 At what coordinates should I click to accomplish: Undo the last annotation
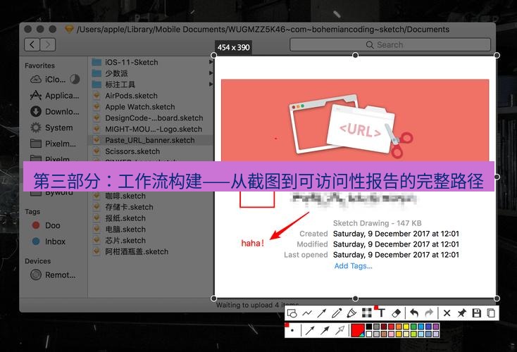pos(414,313)
